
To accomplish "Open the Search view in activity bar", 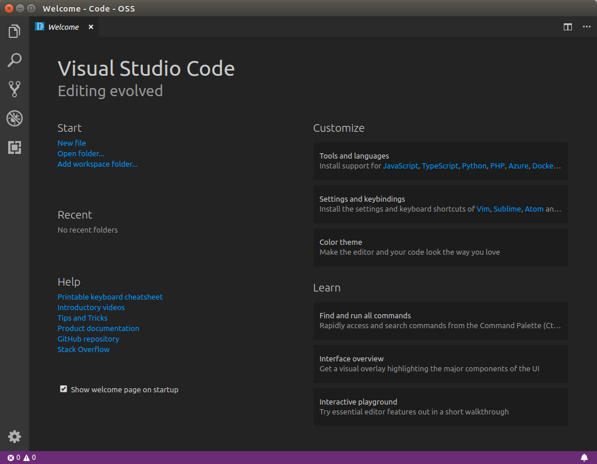I will click(15, 60).
